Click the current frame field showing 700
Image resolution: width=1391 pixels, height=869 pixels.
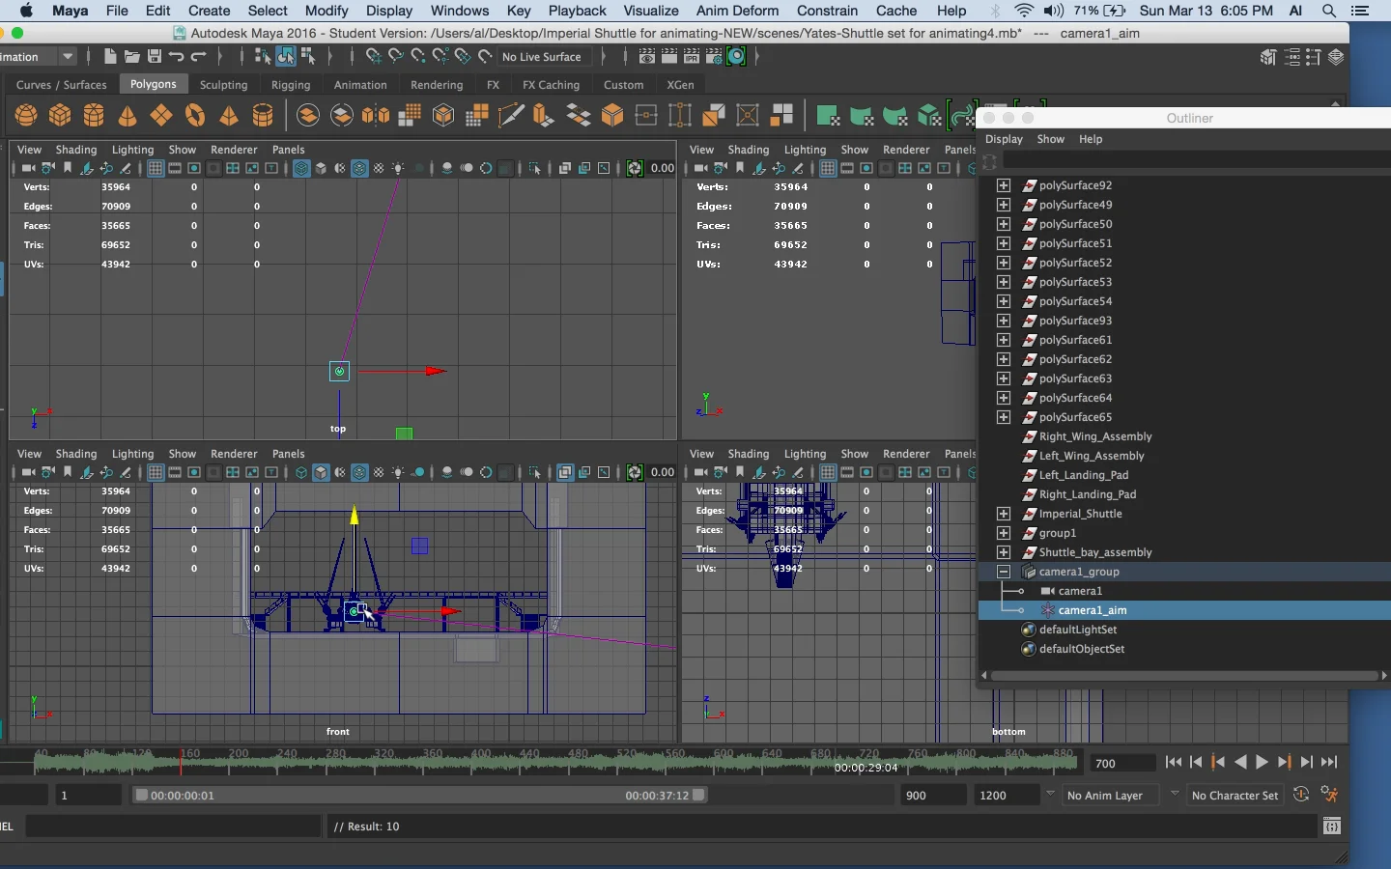point(1121,764)
